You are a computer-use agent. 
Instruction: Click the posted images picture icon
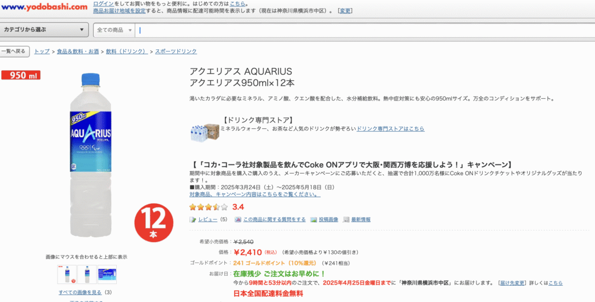coord(313,220)
